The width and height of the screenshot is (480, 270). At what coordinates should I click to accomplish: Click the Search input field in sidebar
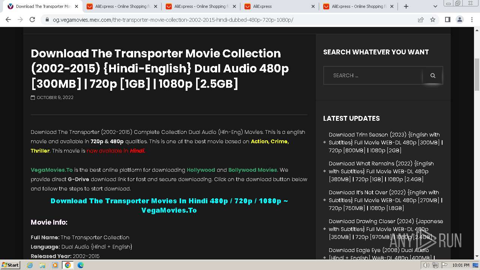point(373,75)
